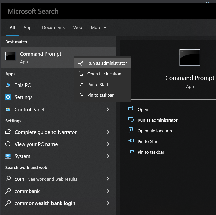Choose Run as administrator in context menu

[x=107, y=63]
